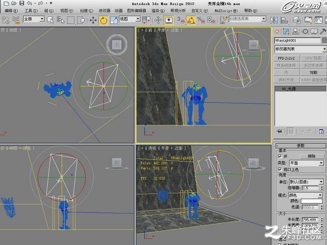Open the Select by Name list tool
Screen dimensions: 327x245
(60, 20)
